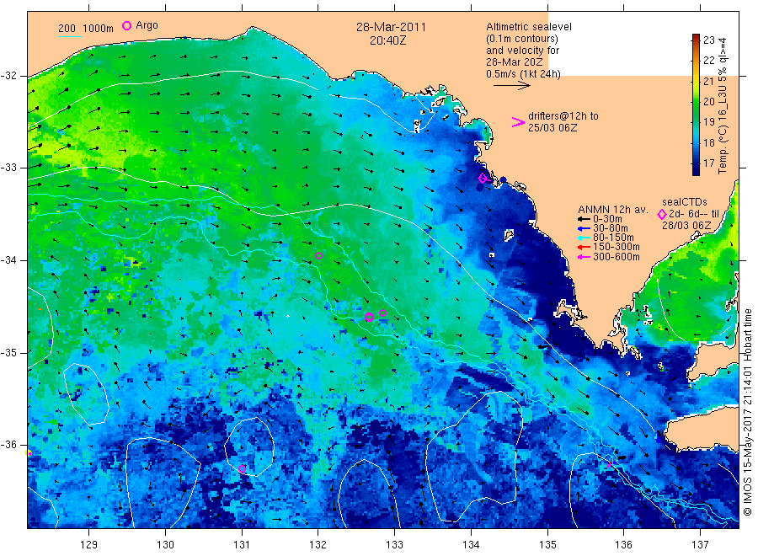Click the thin Argo circle just east of the bold one
Screen dimensions: 758x556
coord(382,313)
